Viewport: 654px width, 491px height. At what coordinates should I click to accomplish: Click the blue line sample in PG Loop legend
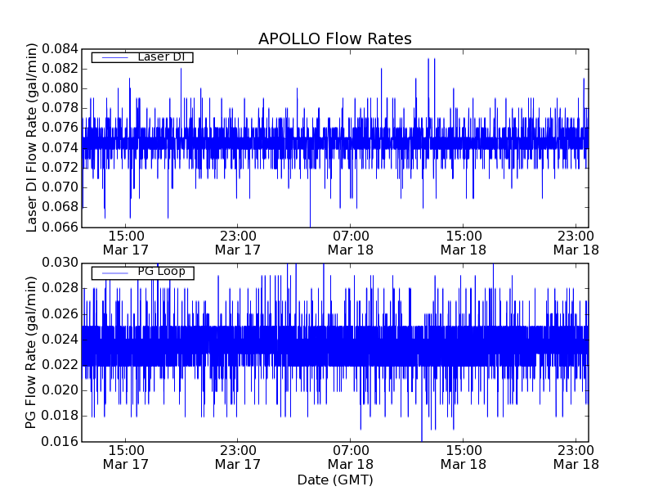pyautogui.click(x=114, y=272)
